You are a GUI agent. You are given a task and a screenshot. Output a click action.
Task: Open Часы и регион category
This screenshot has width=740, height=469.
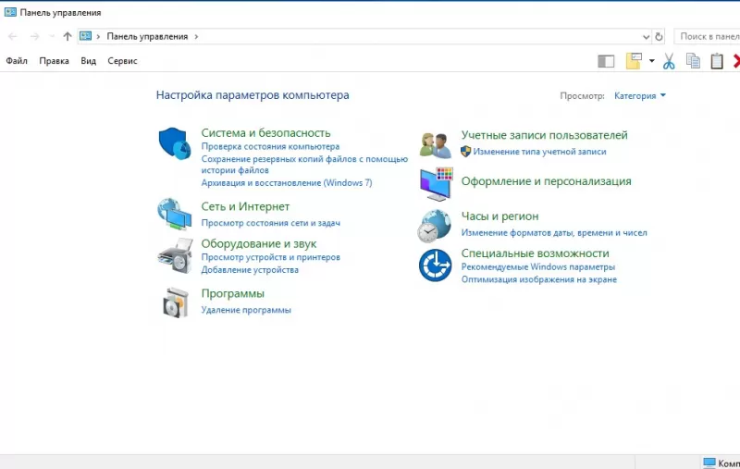coord(499,216)
